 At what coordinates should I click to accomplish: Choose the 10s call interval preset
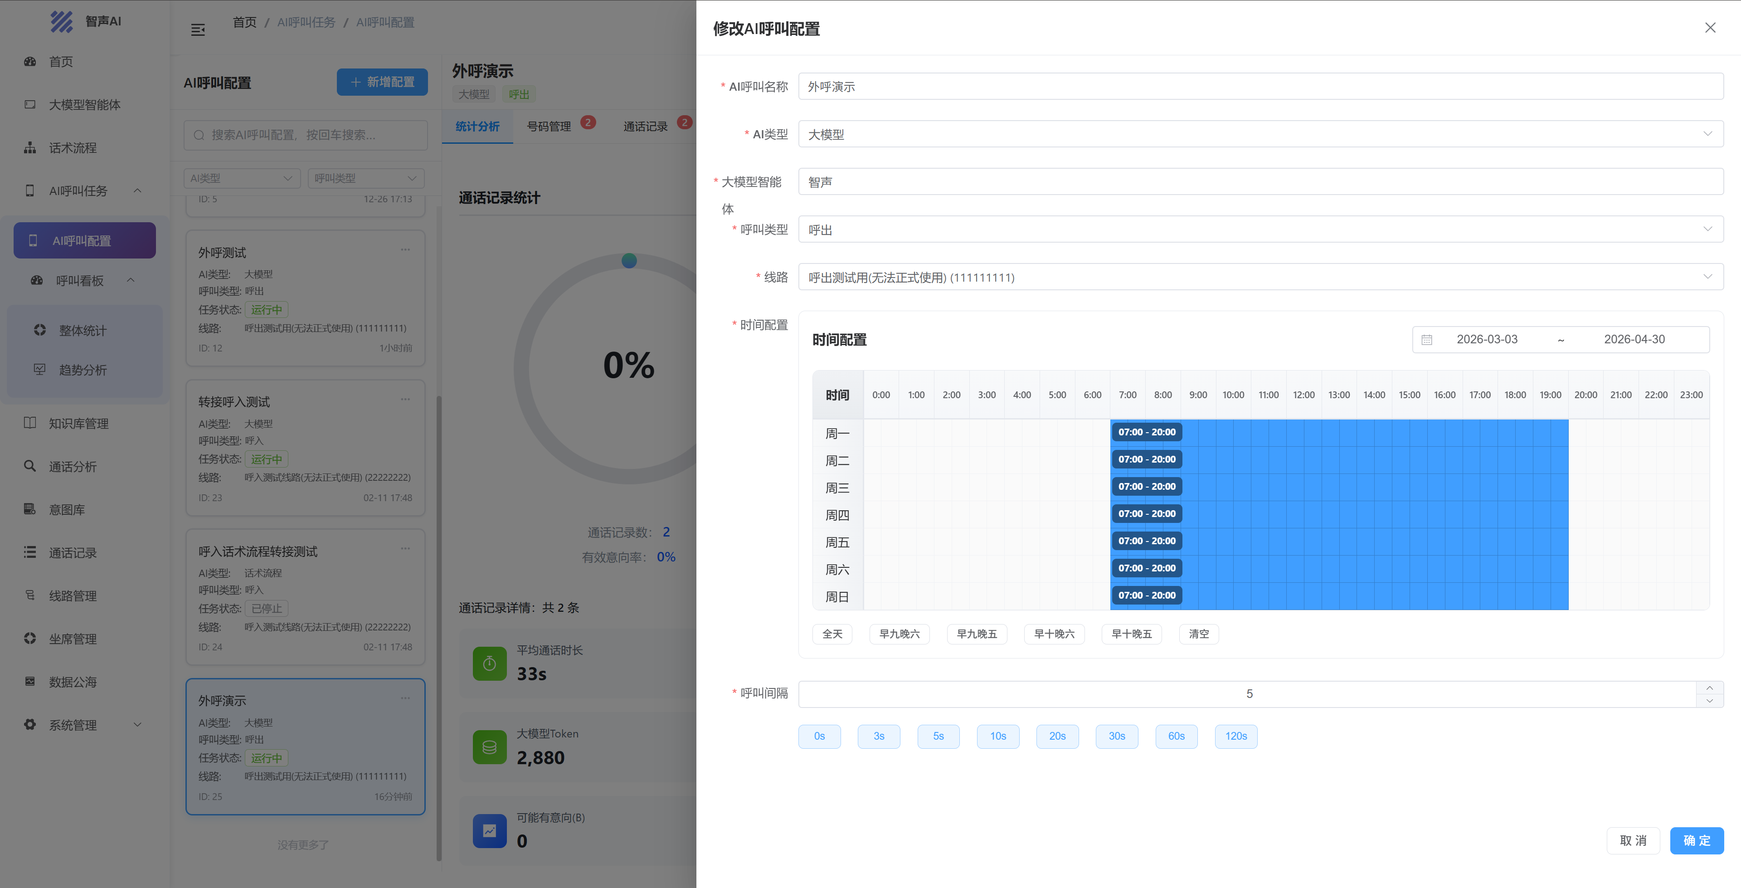(997, 736)
